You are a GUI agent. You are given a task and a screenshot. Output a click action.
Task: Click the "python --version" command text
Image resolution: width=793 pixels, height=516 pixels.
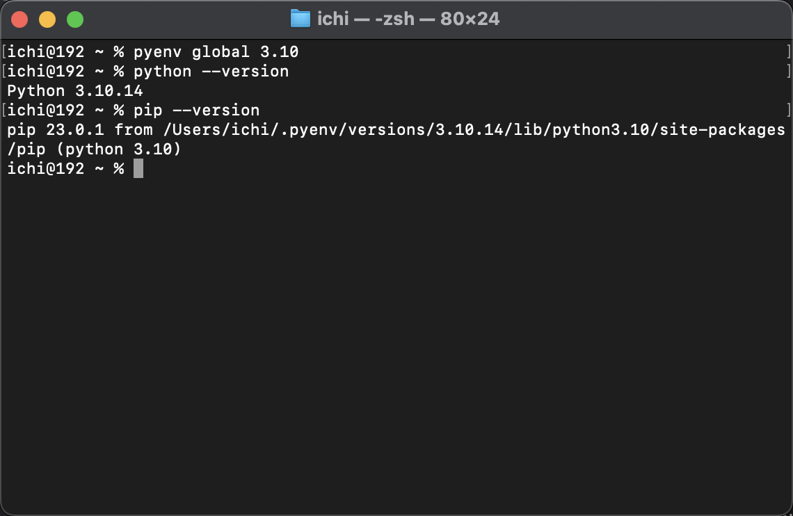pos(211,71)
